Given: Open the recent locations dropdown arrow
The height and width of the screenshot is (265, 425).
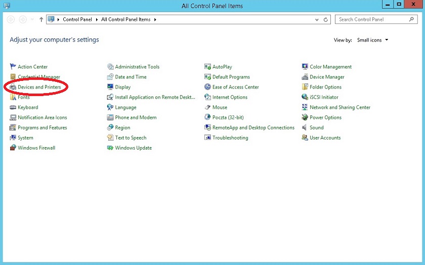Looking at the screenshot, I should 32,20.
